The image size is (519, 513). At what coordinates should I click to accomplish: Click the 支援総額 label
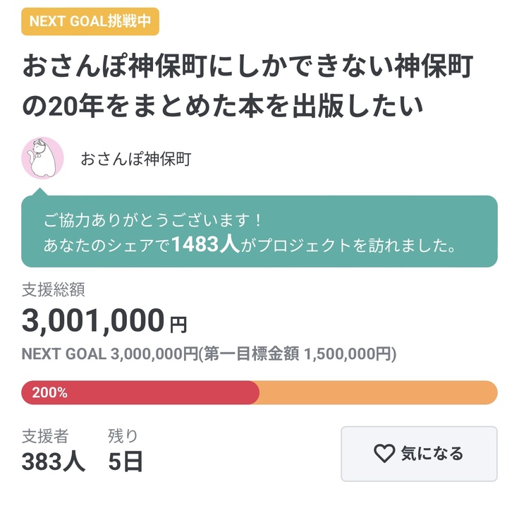click(54, 289)
